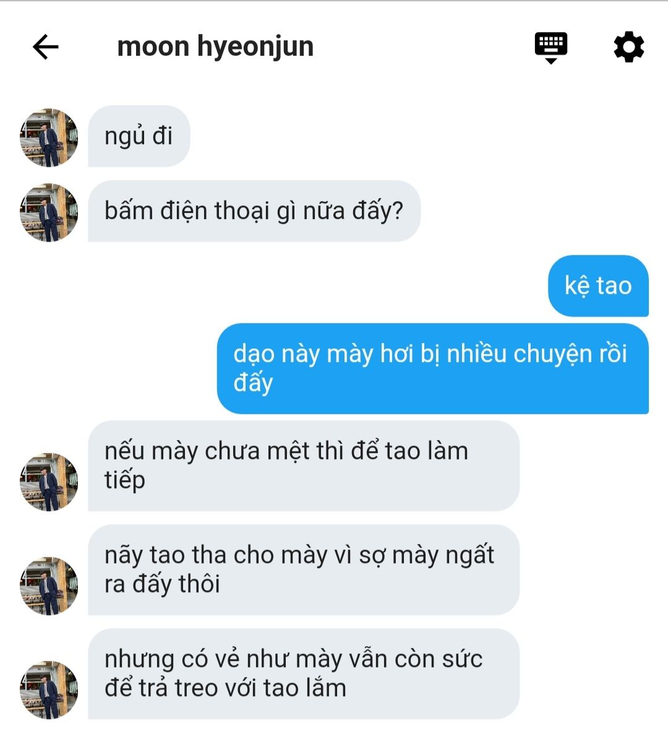
Task: Select the 'nãy tao tha cho mày' bubble
Action: tap(303, 569)
